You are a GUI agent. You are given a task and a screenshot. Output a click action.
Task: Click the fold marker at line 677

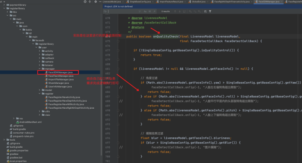(118, 51)
